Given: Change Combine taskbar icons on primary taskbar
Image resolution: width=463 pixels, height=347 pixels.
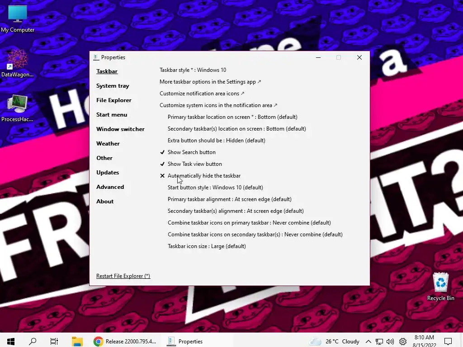Looking at the screenshot, I should point(249,223).
